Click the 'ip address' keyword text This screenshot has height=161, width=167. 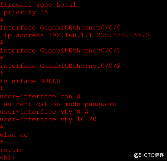pos(24,36)
